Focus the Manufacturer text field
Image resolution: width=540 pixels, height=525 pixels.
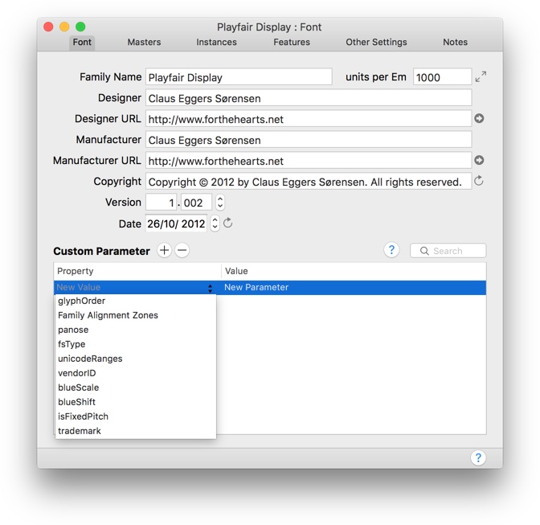(309, 140)
